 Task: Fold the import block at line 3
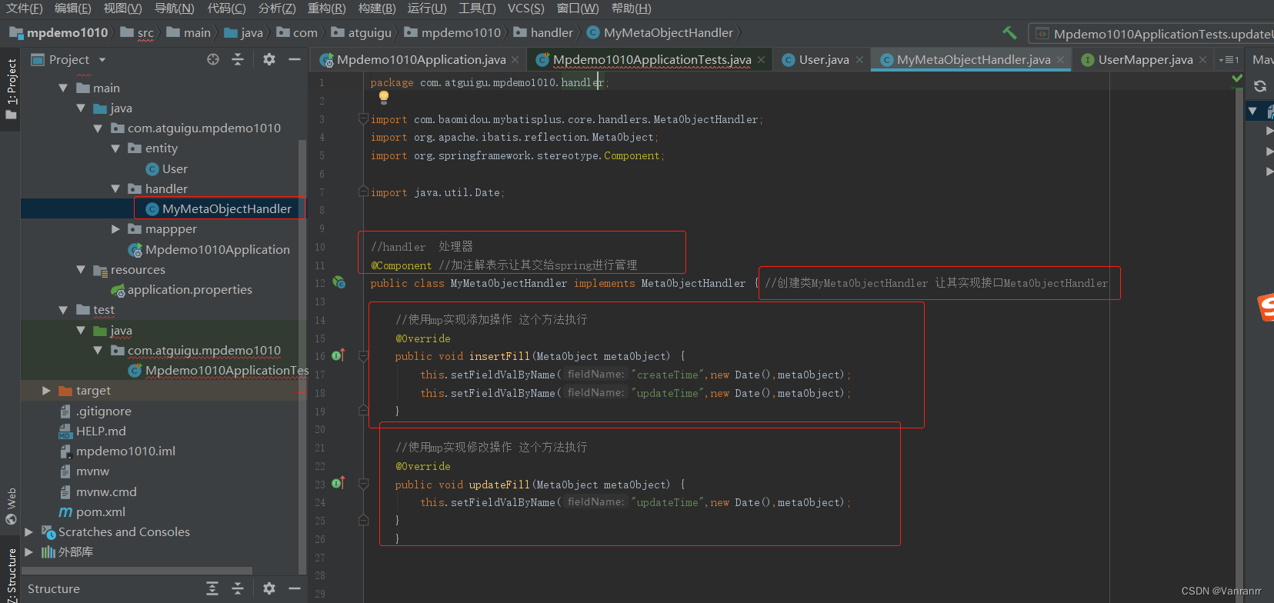[363, 119]
